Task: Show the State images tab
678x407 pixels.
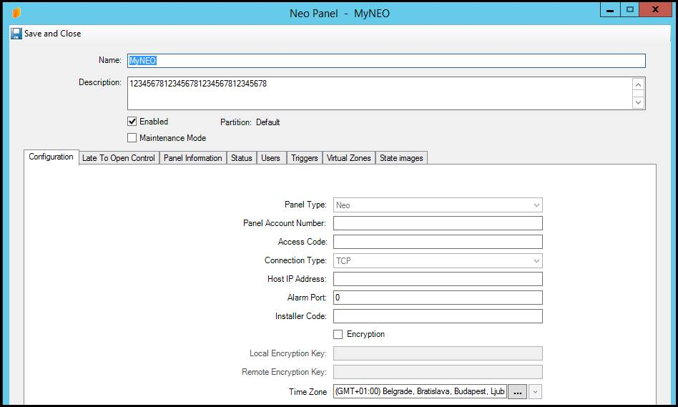Action: click(401, 158)
